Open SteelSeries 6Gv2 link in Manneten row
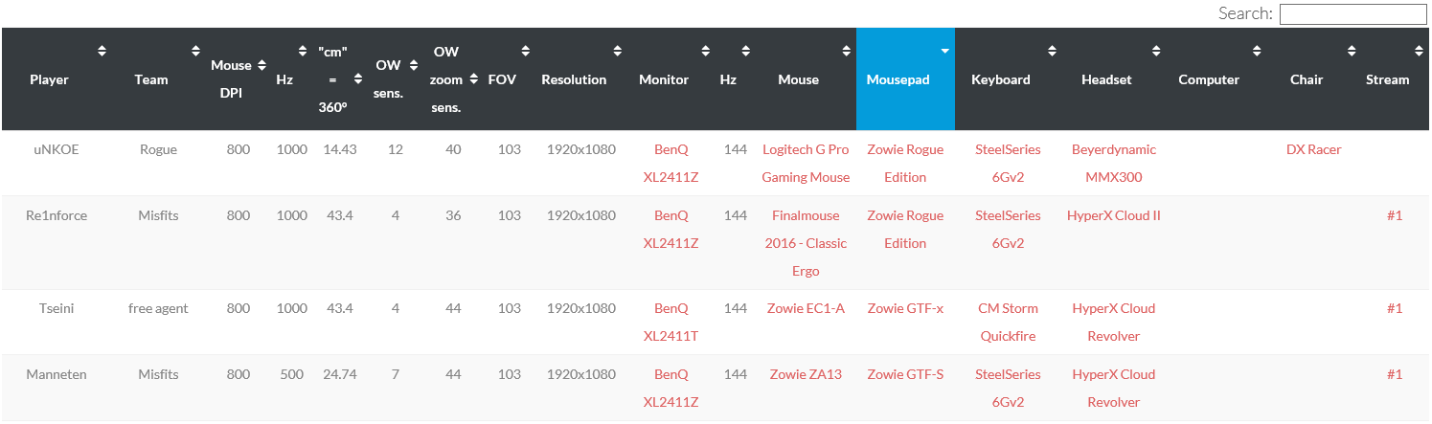1432x424 pixels. [x=1008, y=389]
